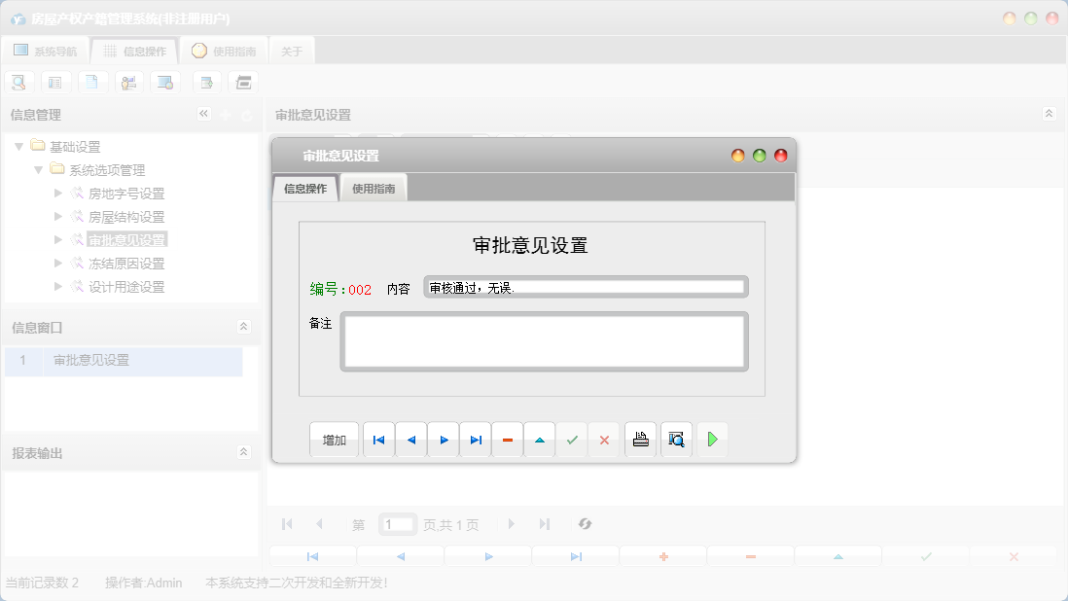Open the report list tool in the toolbar

[x=55, y=82]
